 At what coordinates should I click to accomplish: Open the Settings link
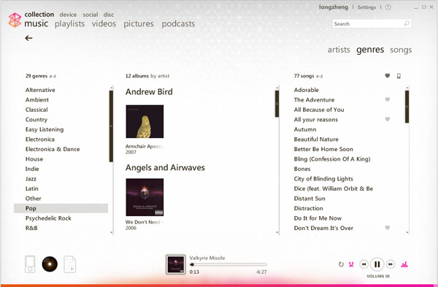pos(366,7)
